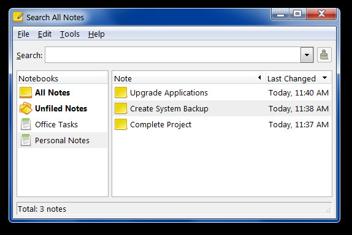This screenshot has height=235, width=352.
Task: Click the Notebooks column header
Action: pyautogui.click(x=63, y=78)
